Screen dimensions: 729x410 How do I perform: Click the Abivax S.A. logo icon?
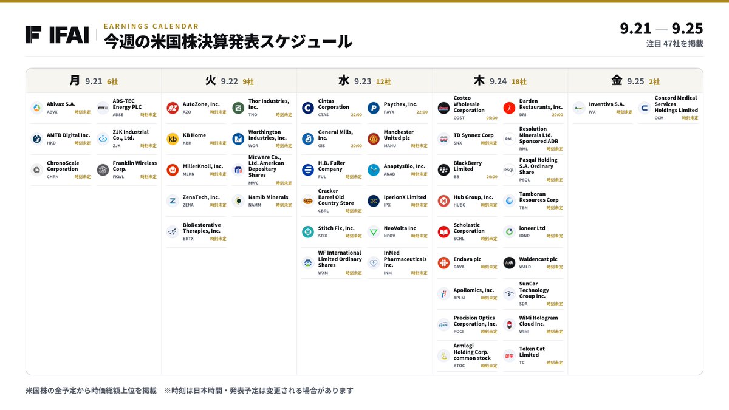(36, 108)
